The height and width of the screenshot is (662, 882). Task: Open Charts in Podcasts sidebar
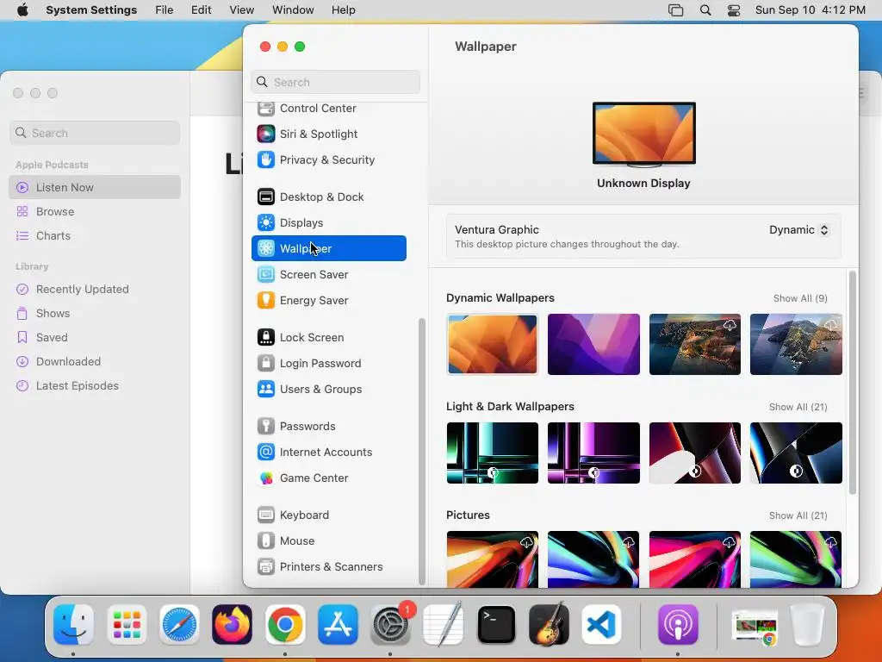tap(95, 236)
